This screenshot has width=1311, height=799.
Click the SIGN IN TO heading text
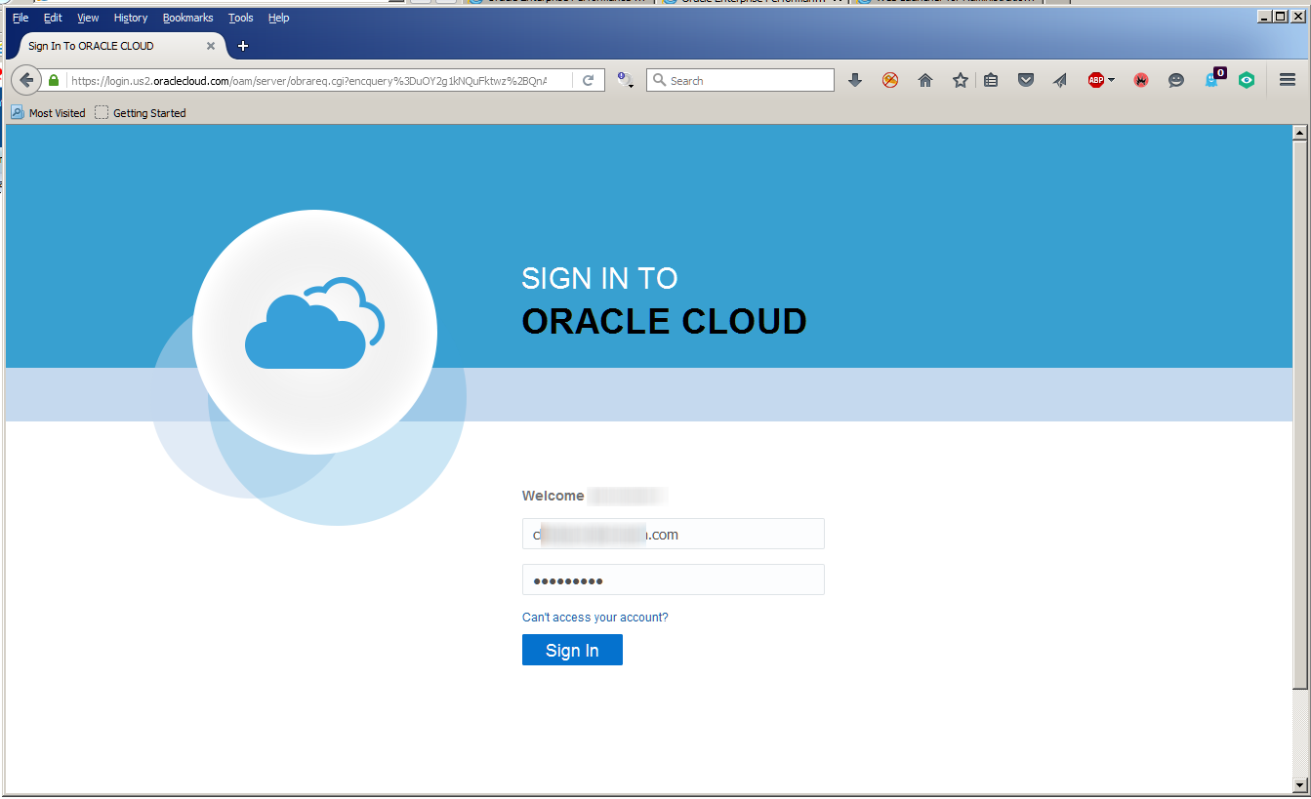click(x=599, y=278)
